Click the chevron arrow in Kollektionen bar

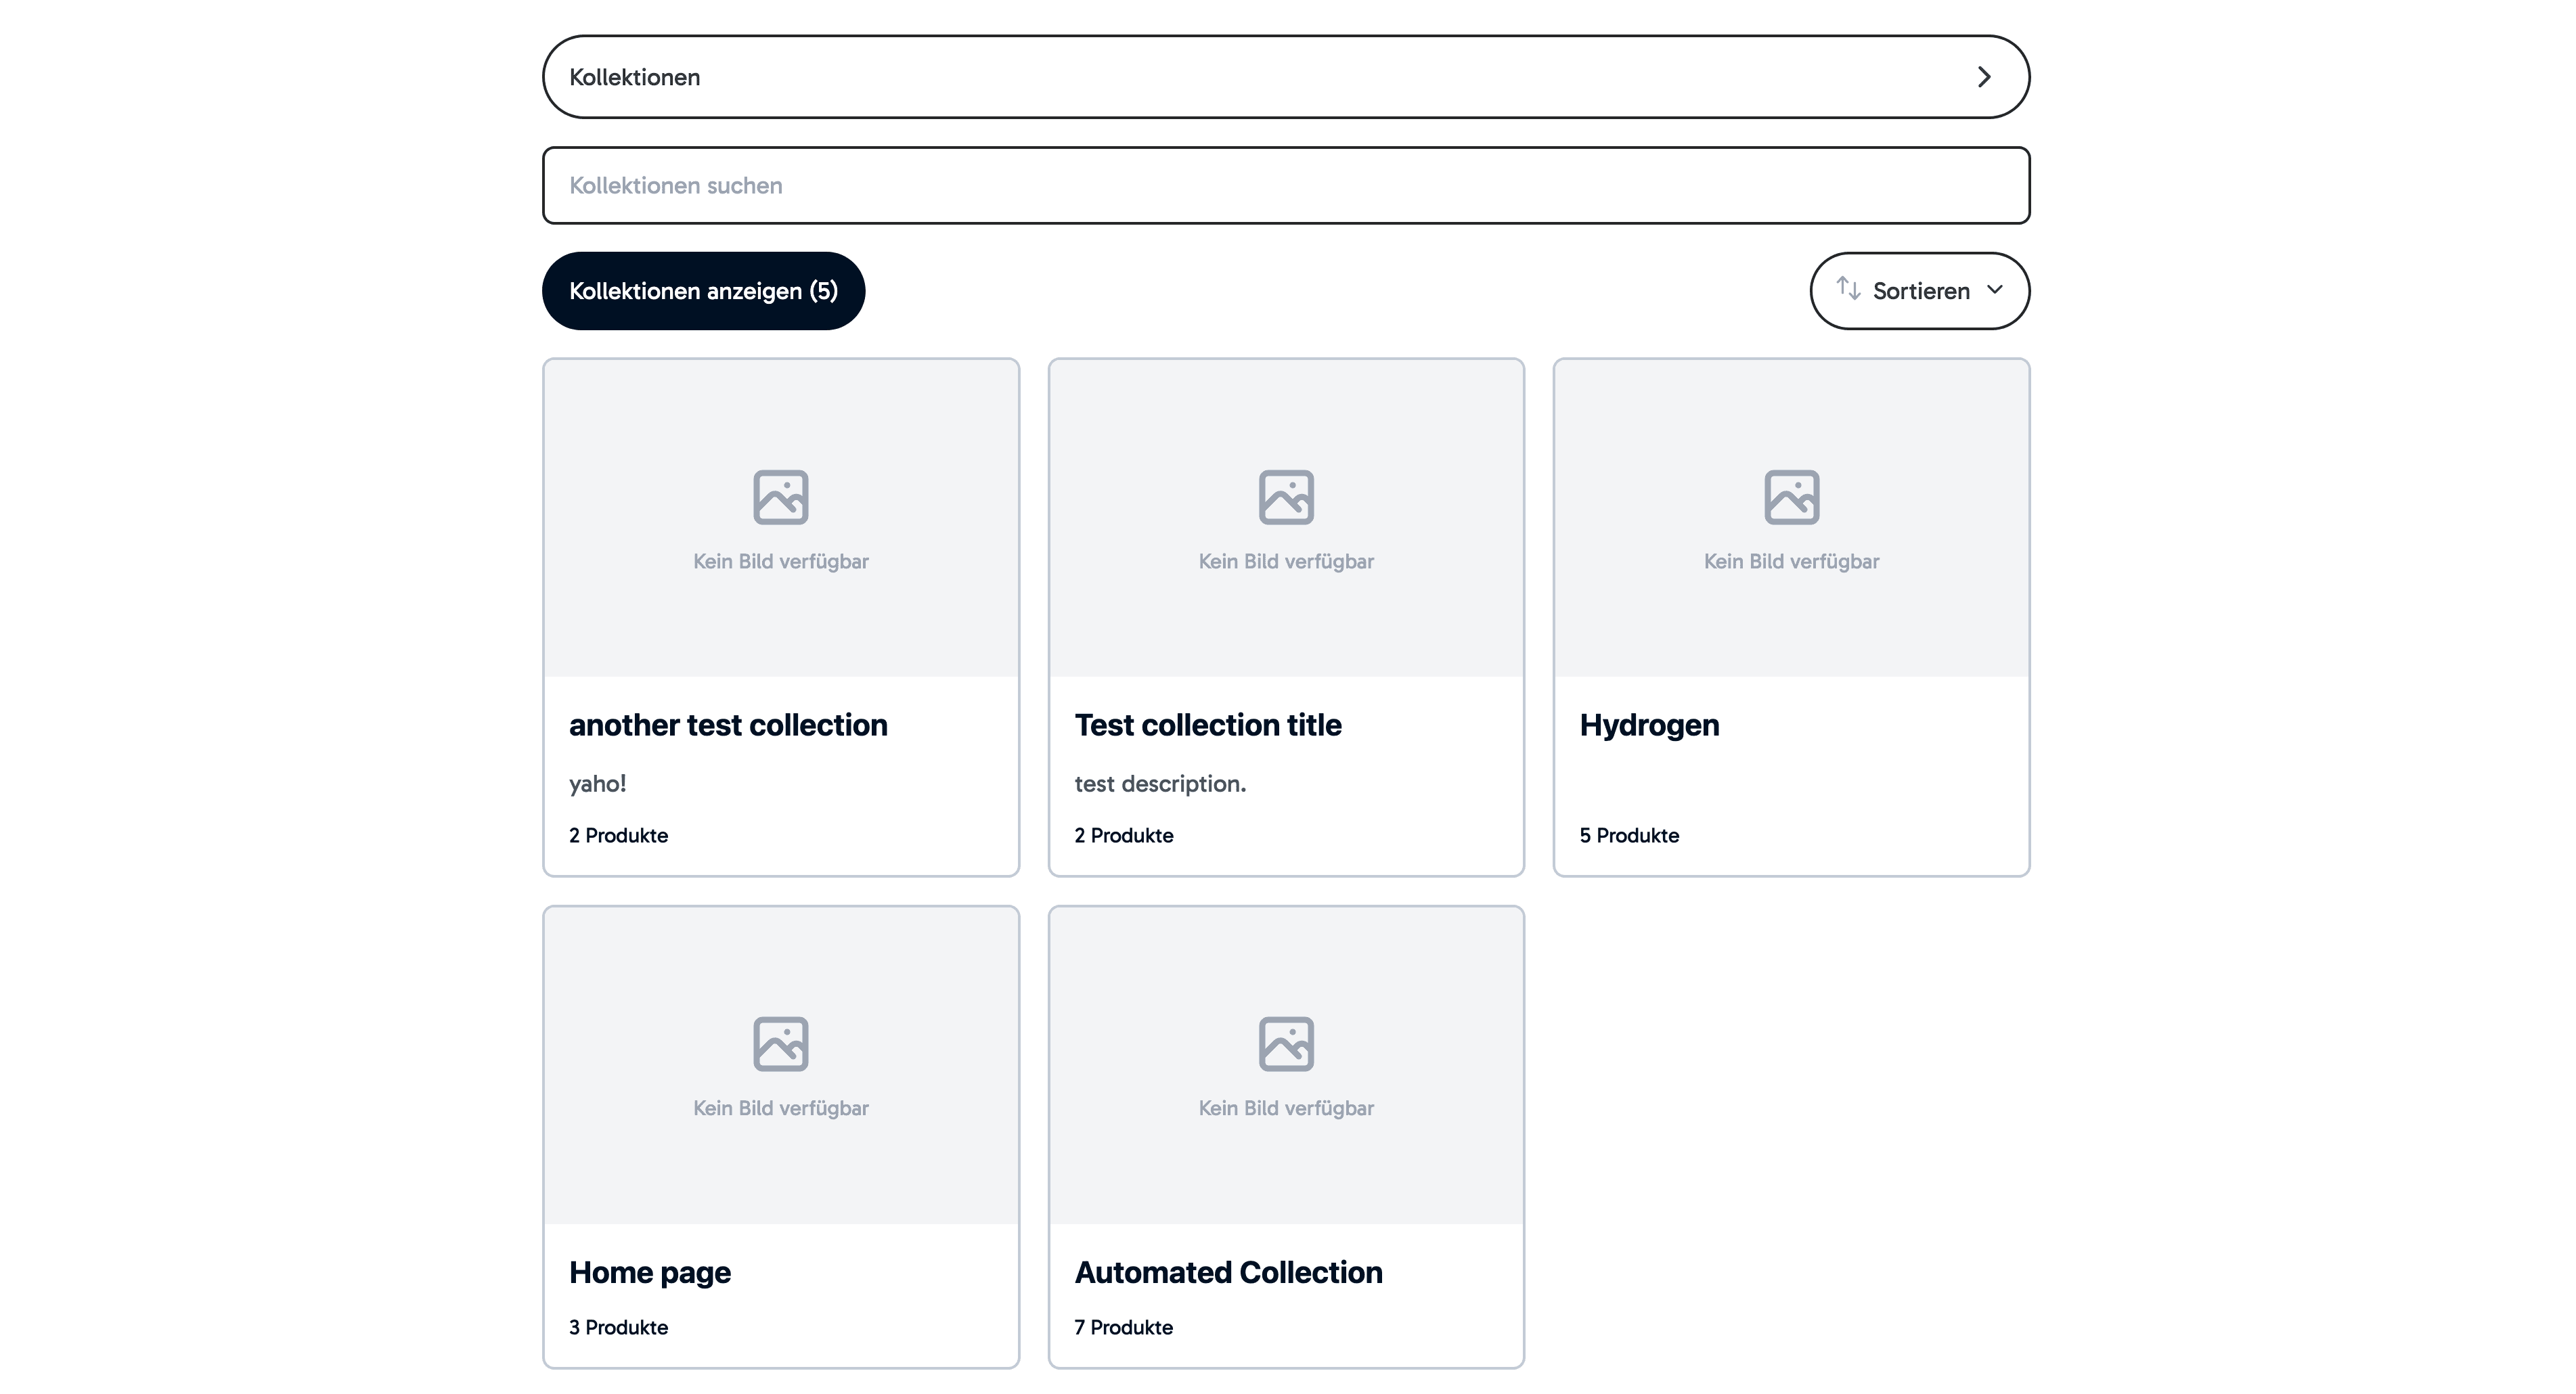[1984, 77]
